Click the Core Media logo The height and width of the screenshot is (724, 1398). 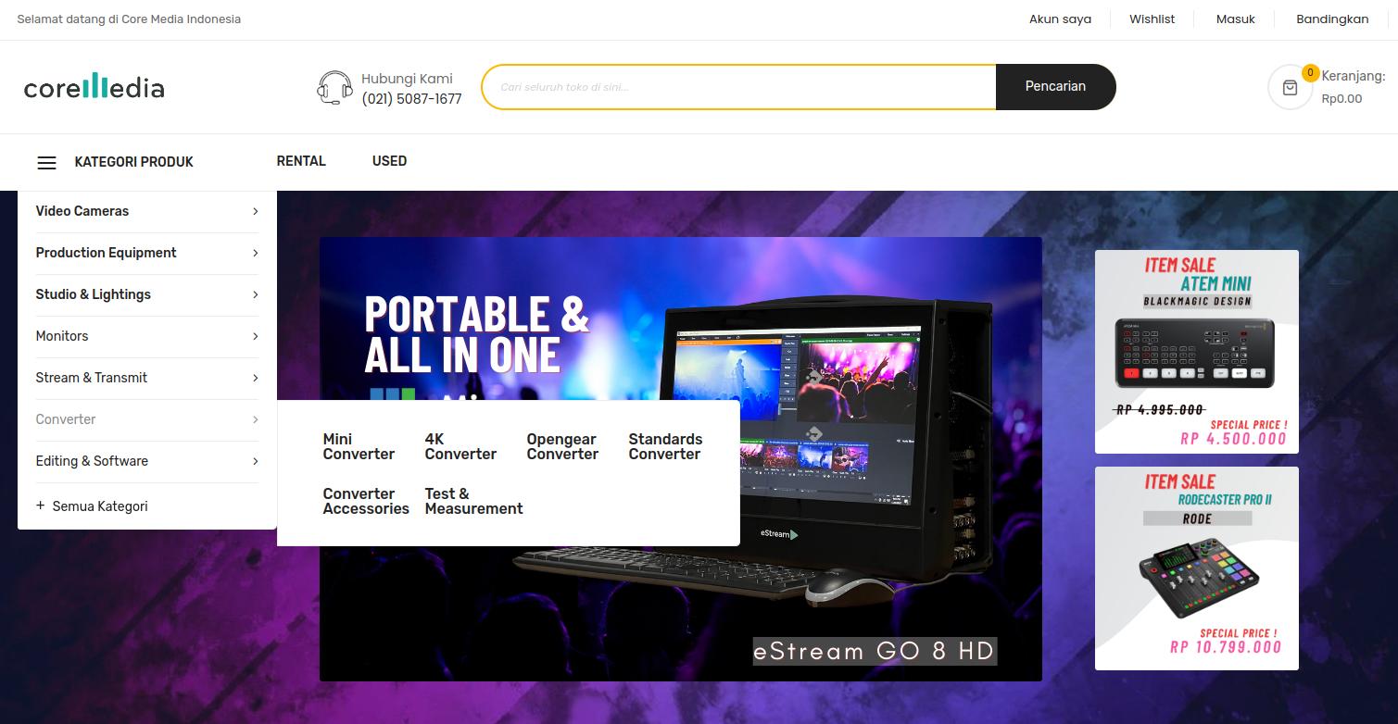(94, 88)
